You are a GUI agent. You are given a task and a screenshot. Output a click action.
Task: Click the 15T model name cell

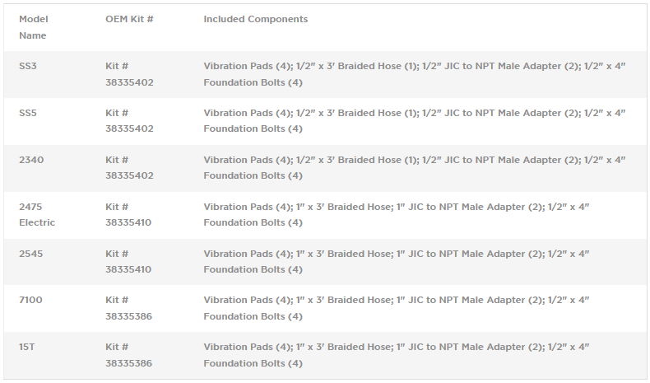coord(27,348)
